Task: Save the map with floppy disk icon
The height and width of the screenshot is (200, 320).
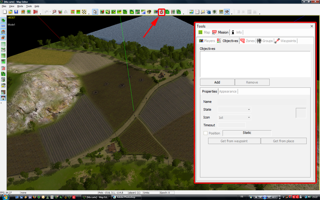Action: tap(16, 12)
